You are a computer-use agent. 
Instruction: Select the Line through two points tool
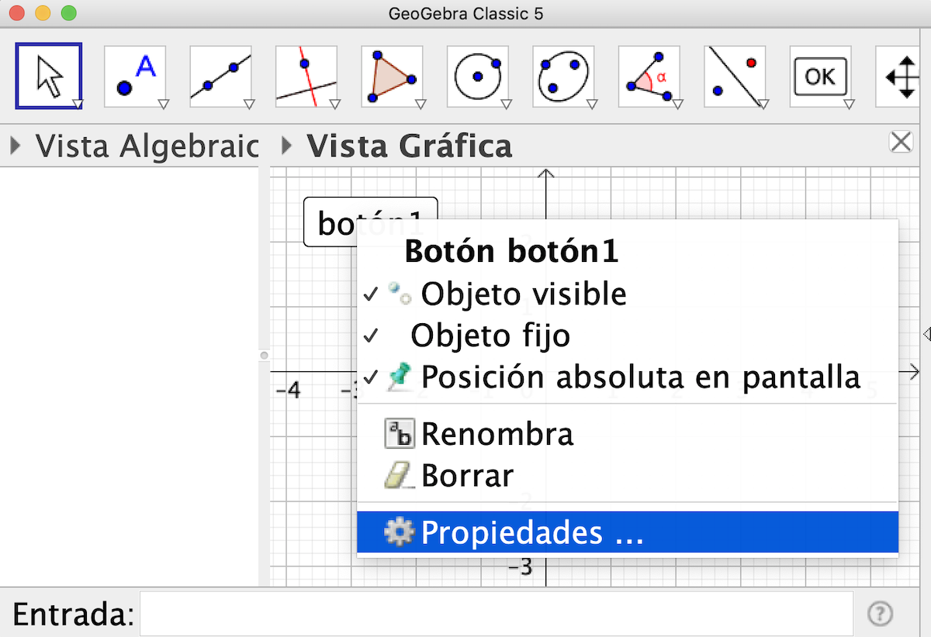click(221, 76)
